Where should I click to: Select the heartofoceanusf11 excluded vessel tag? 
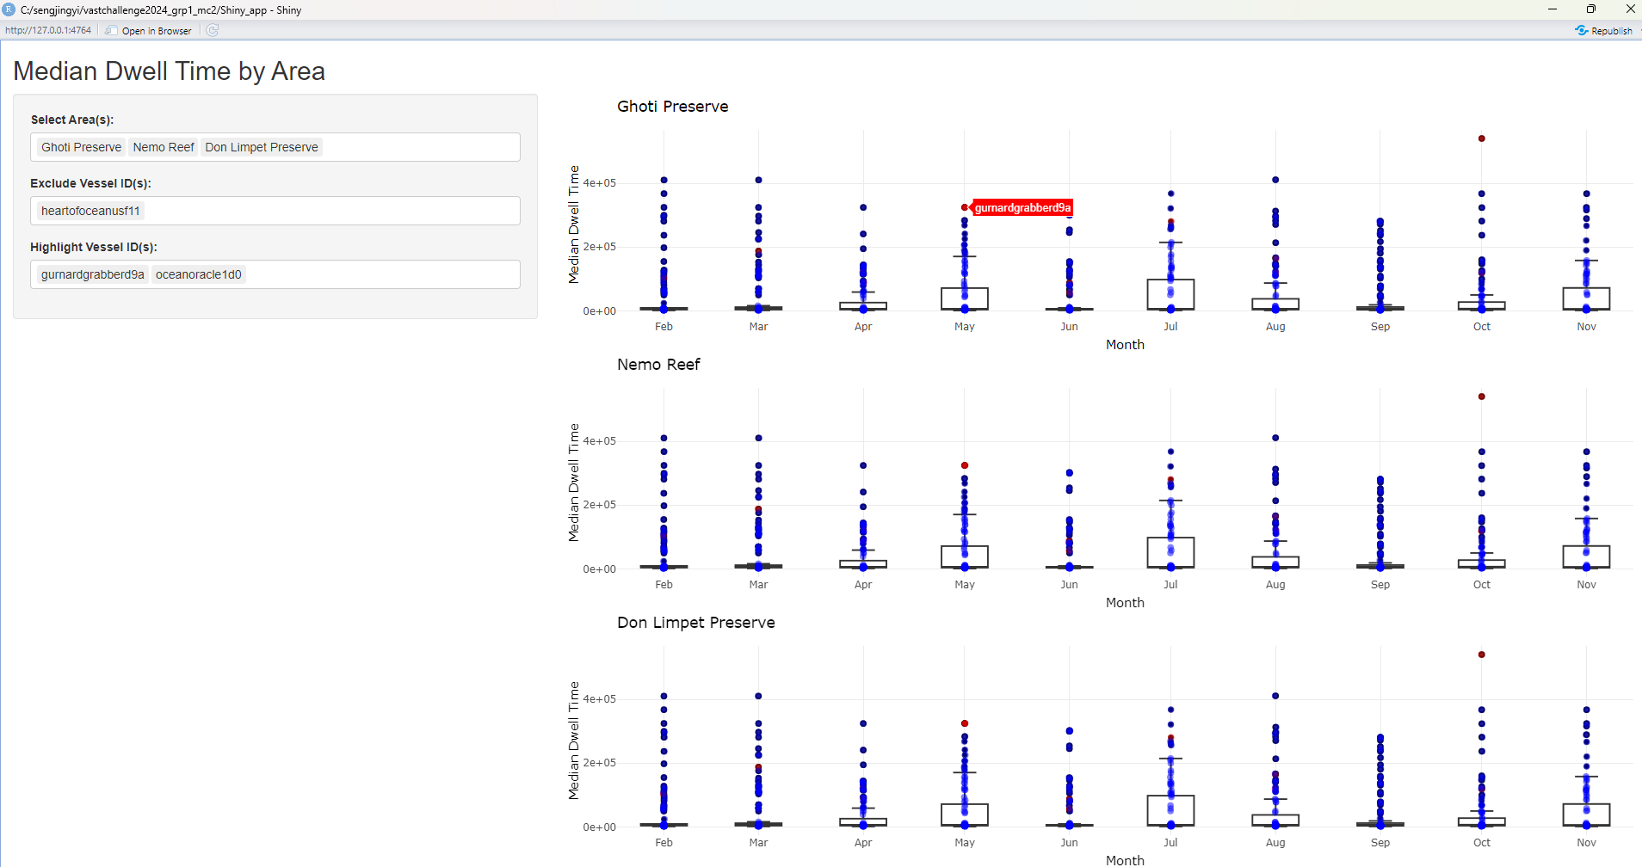pyautogui.click(x=90, y=211)
